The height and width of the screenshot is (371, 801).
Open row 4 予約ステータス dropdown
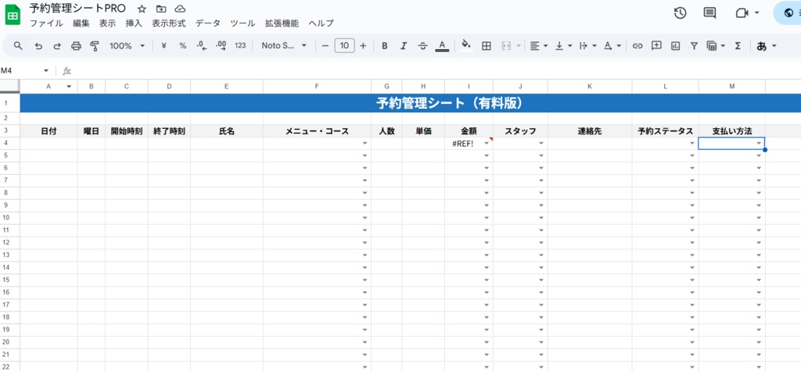[x=692, y=144]
